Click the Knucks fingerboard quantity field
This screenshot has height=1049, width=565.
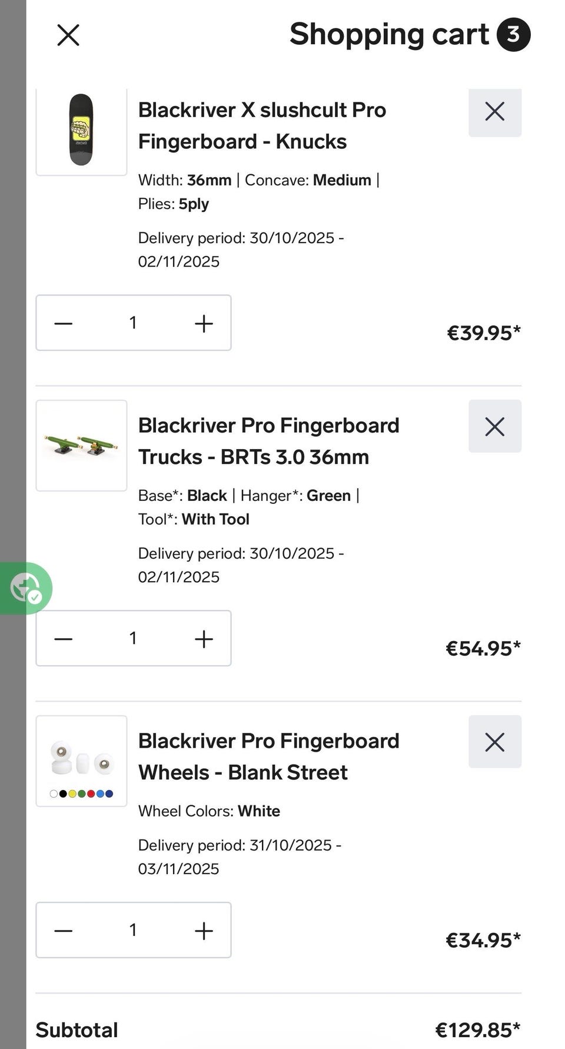click(133, 323)
